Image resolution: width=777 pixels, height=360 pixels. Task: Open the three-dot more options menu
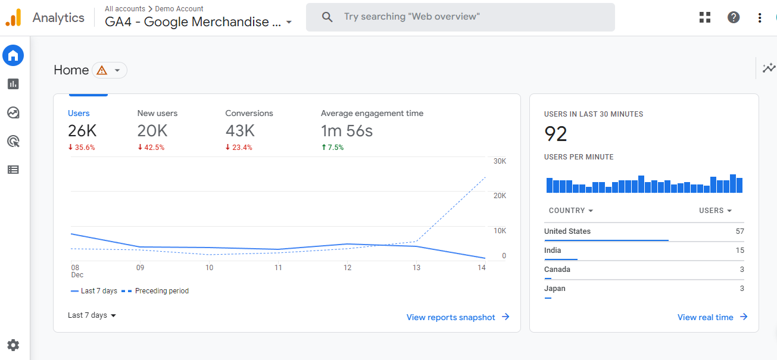click(x=760, y=17)
